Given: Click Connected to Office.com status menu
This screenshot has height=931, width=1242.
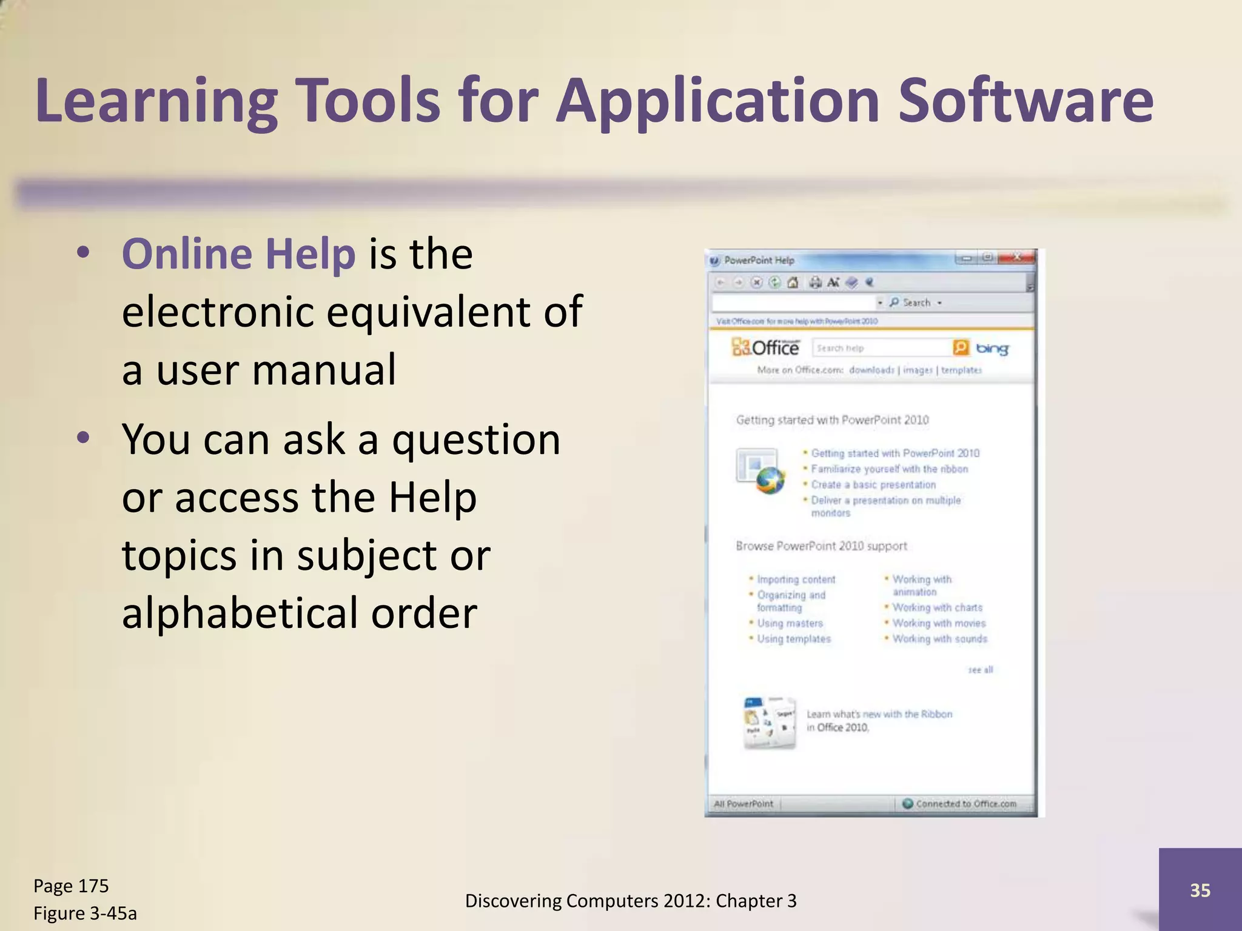Looking at the screenshot, I should click(959, 804).
